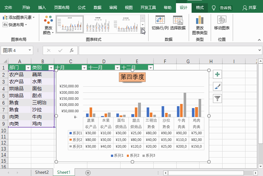Click the confirm checkmark formula bar icon
Screen dimensions: 263x176
point(60,50)
